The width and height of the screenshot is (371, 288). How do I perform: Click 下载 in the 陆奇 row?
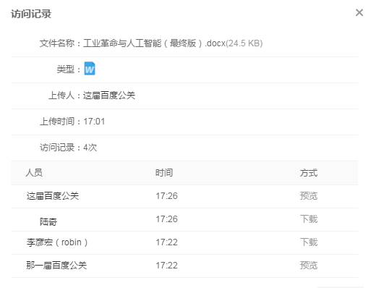[309, 219]
